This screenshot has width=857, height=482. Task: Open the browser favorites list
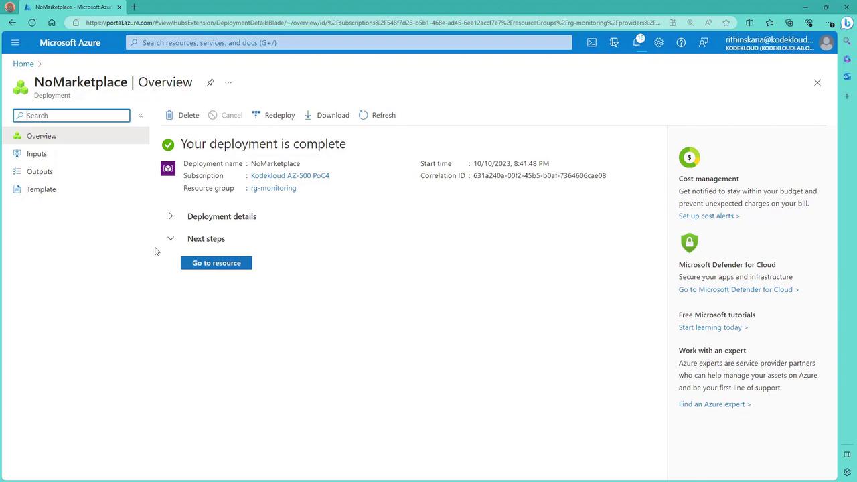(x=769, y=23)
